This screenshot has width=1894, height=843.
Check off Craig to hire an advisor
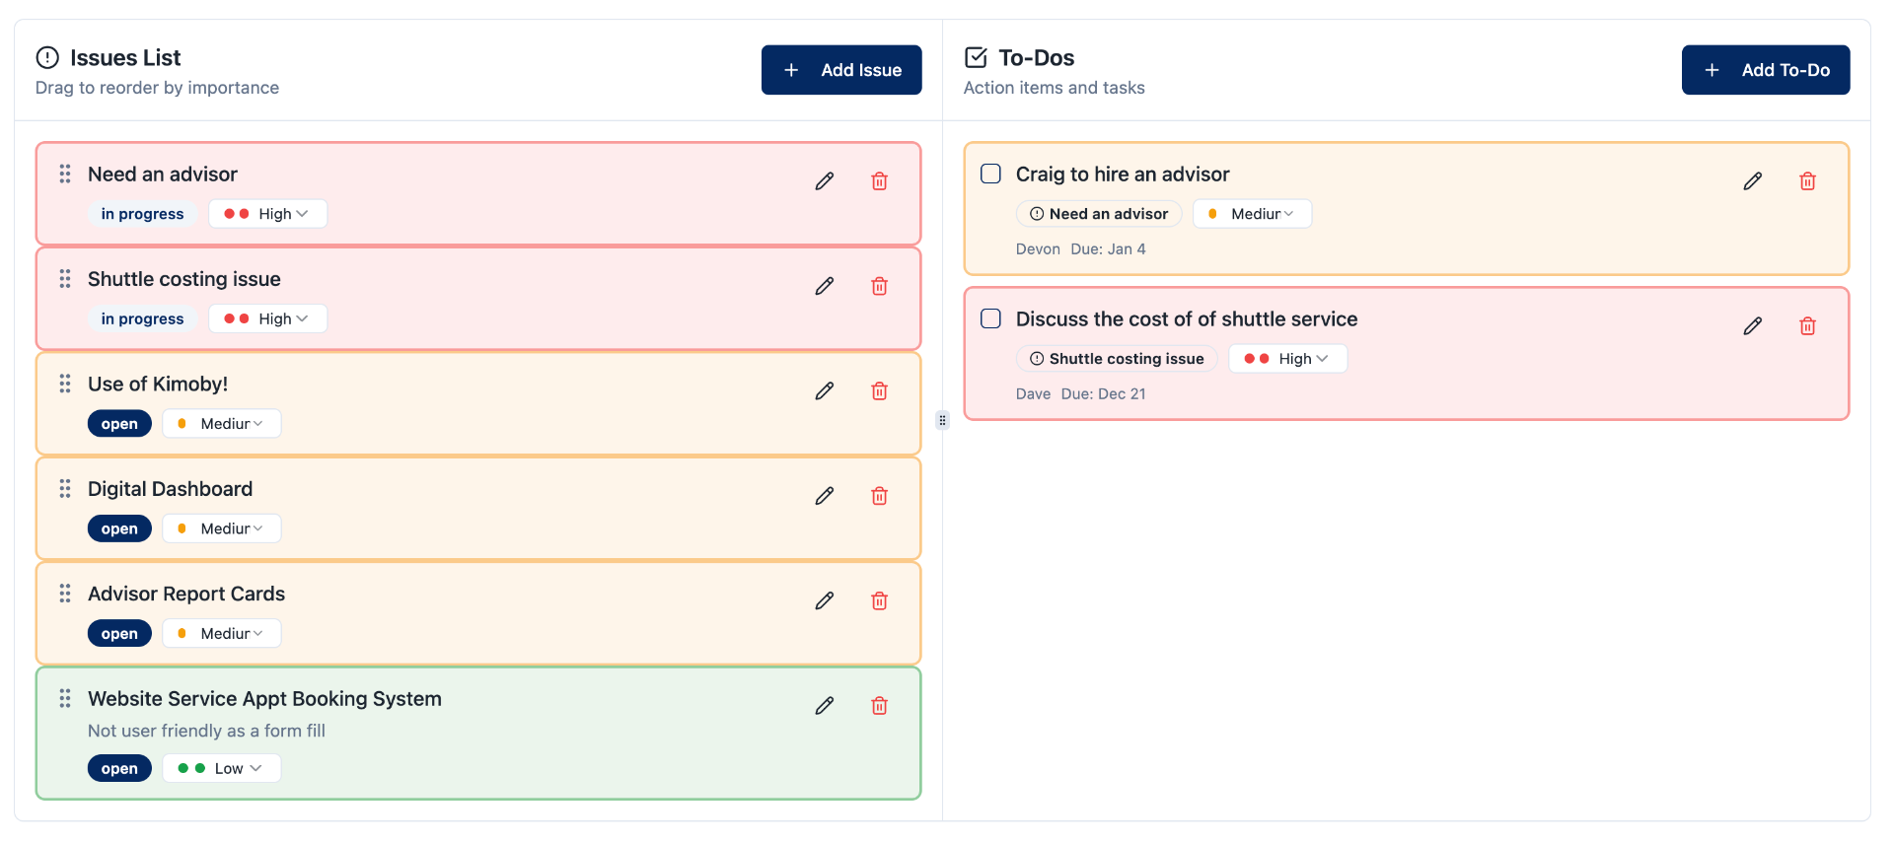coord(990,174)
